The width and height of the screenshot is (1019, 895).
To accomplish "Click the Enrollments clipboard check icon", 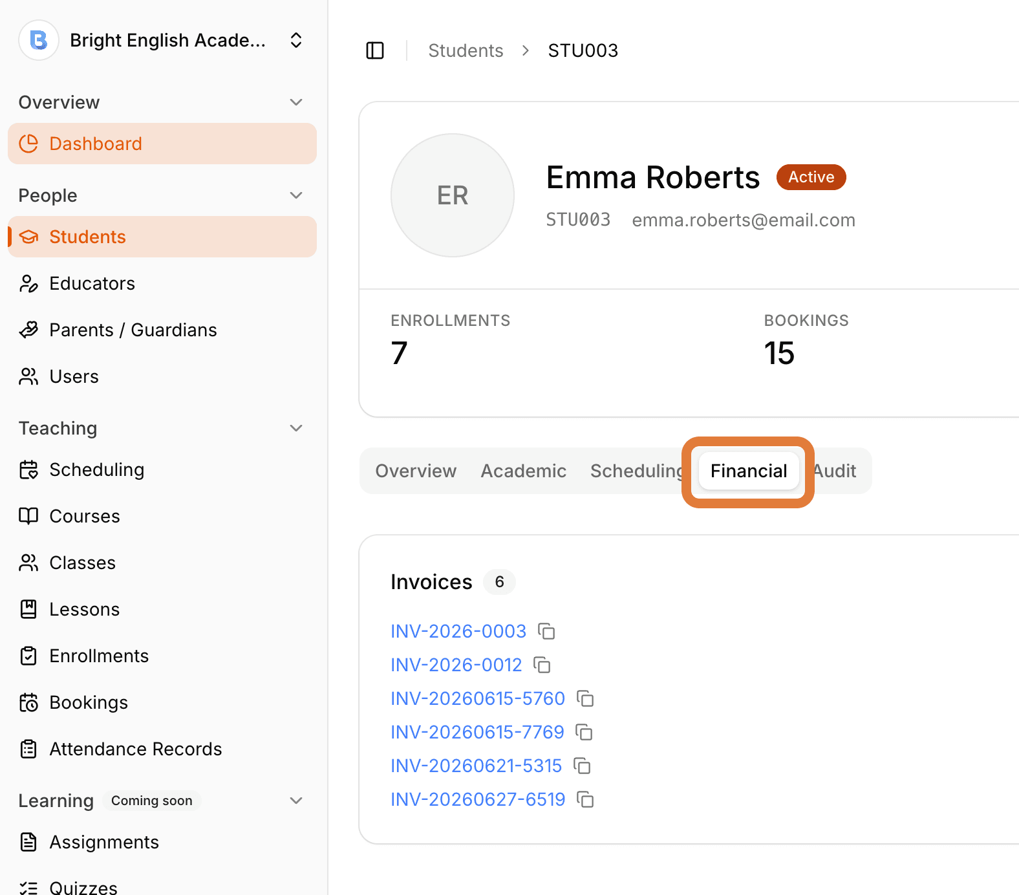I will coord(28,656).
